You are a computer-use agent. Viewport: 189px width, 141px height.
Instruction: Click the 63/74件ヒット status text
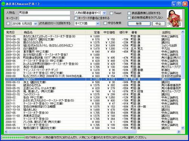(x=33, y=138)
